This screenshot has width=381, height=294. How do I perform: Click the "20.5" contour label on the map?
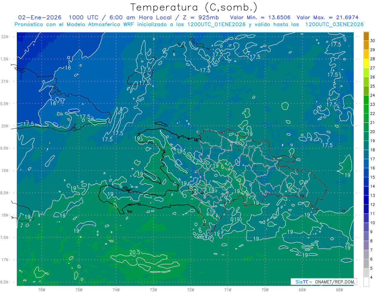(135, 252)
